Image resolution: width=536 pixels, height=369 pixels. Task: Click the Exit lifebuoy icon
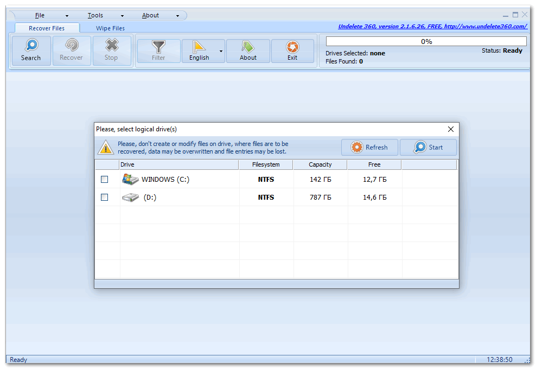click(x=292, y=46)
